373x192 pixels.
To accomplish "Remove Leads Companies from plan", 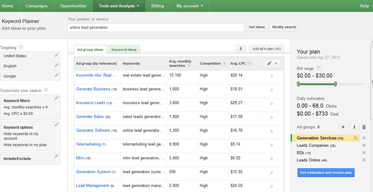I will pos(364,145).
